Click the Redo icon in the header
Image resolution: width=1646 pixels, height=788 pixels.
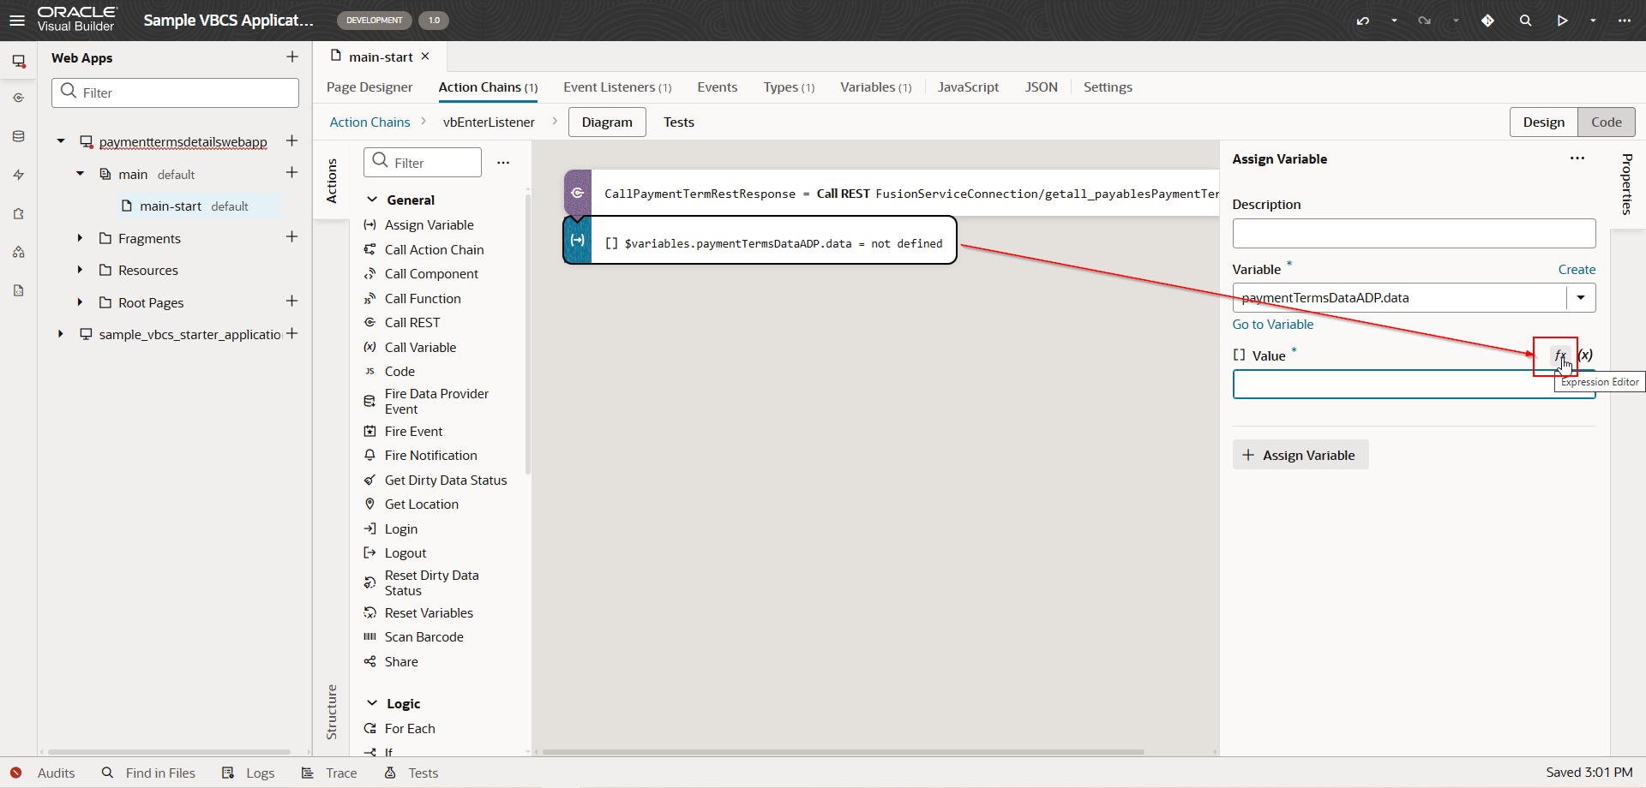[x=1425, y=21]
